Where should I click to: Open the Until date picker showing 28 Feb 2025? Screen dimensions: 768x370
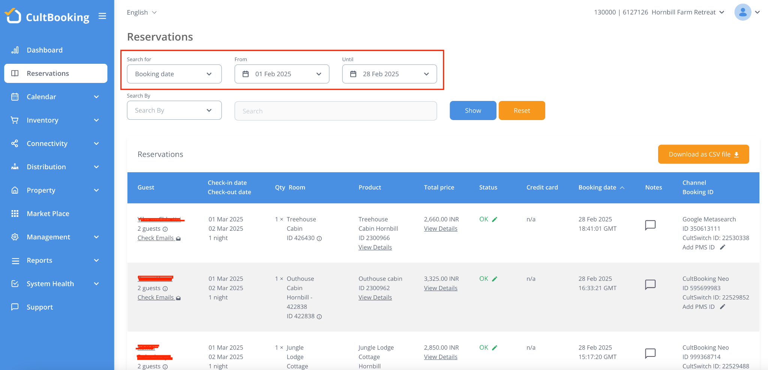pos(389,74)
